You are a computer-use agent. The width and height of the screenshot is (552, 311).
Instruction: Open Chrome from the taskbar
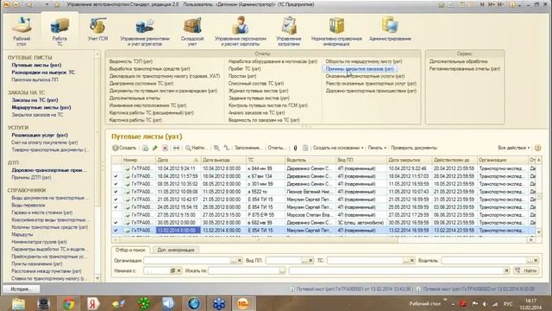click(x=69, y=303)
